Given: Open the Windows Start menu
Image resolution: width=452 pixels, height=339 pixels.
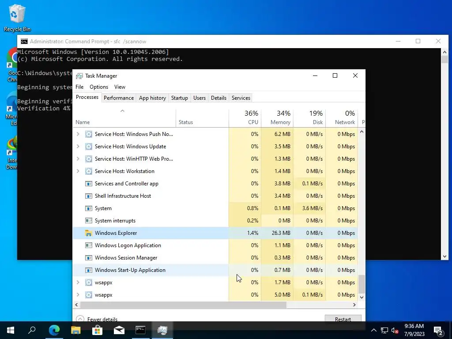Looking at the screenshot, I should click(11, 330).
